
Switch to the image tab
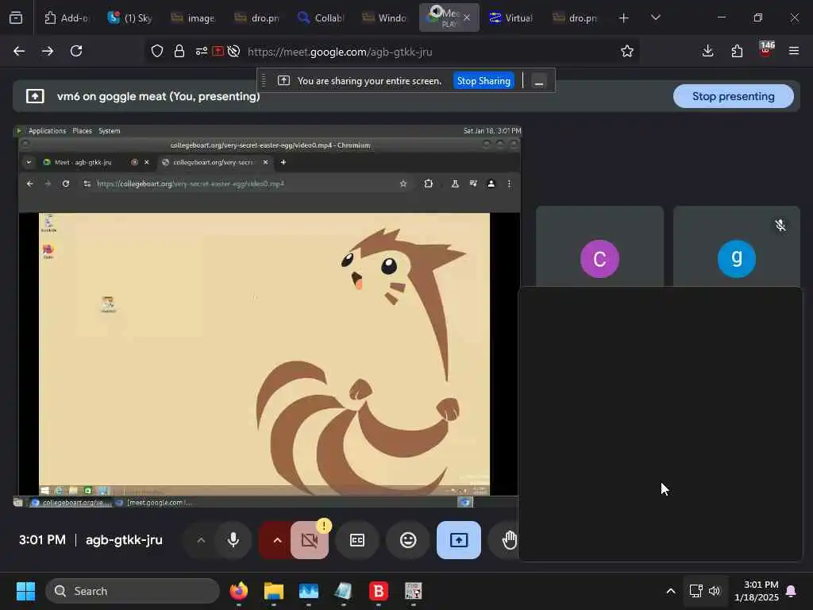[193, 17]
